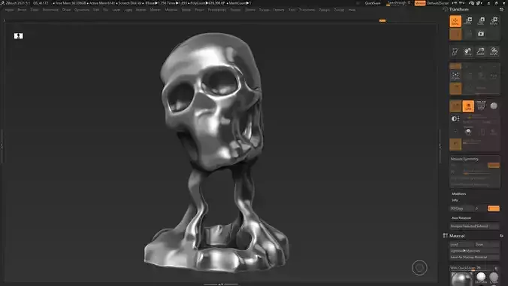Screen dimensions: 508x286
Task: Select the white SkinShade material sphere
Action: pos(481,278)
